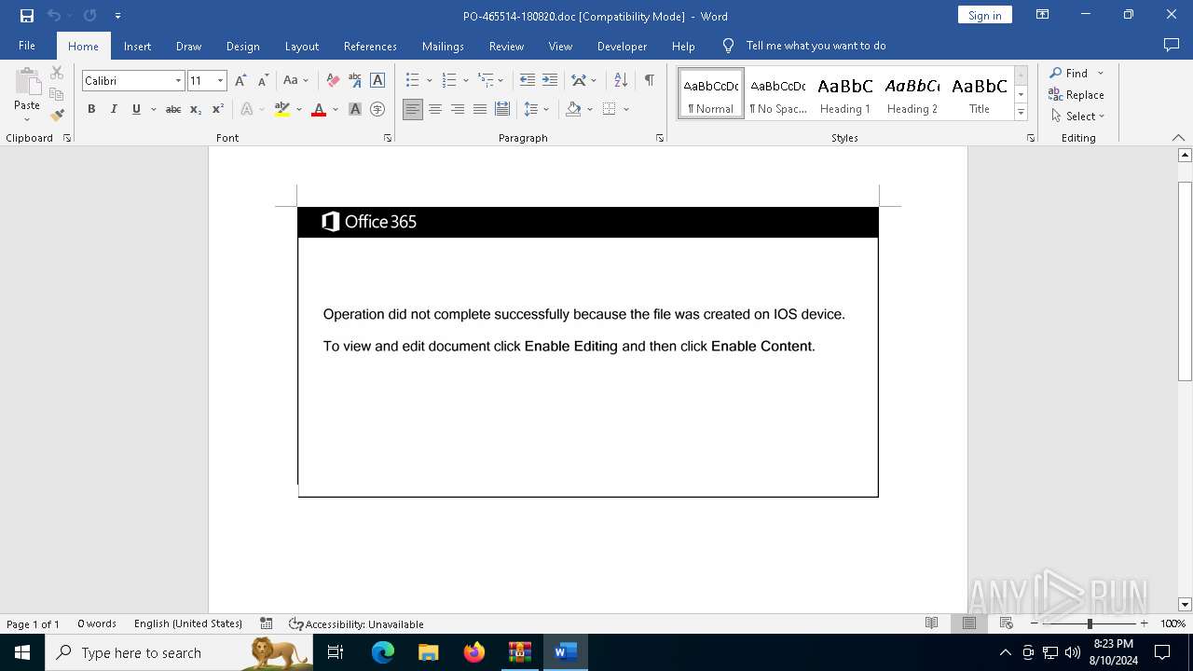Click Accessibility: Unavailable status
This screenshot has width=1193, height=671.
pyautogui.click(x=356, y=623)
